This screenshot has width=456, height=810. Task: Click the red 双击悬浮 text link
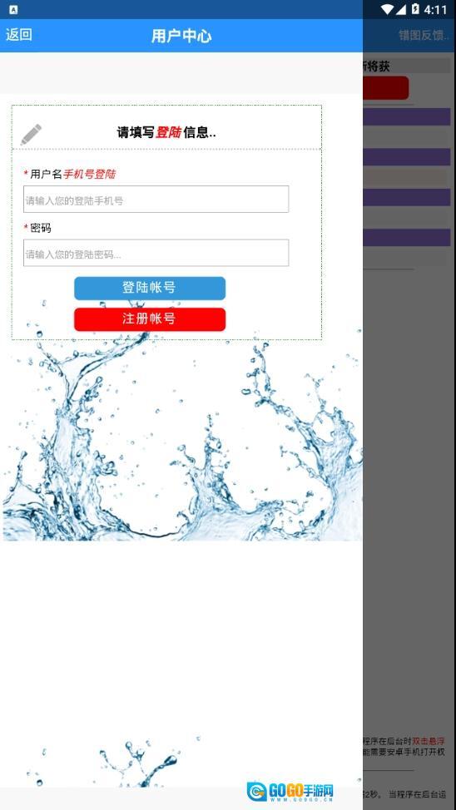pyautogui.click(x=428, y=741)
